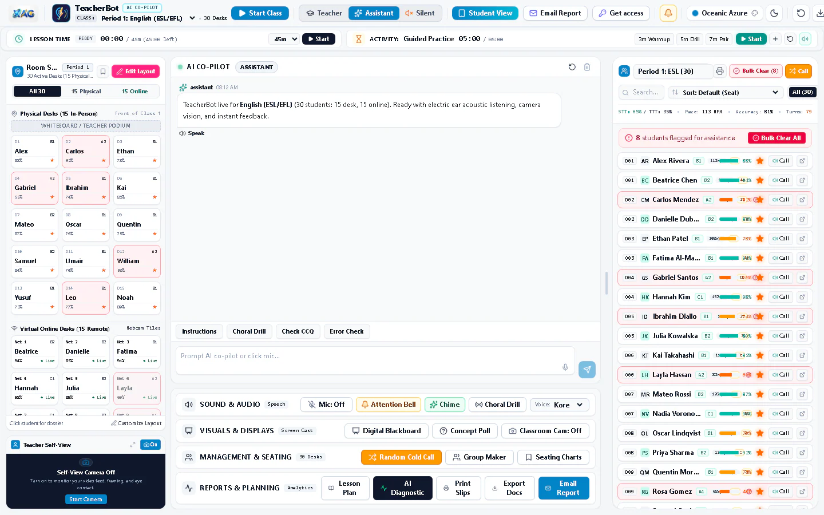Click the Choral Drill quick prompt tab

(249, 331)
